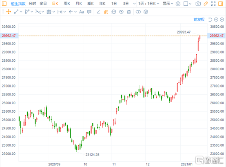Click the overlapping circles compare icon
Image resolution: width=226 pixels, height=167 pixels.
click(x=138, y=12)
